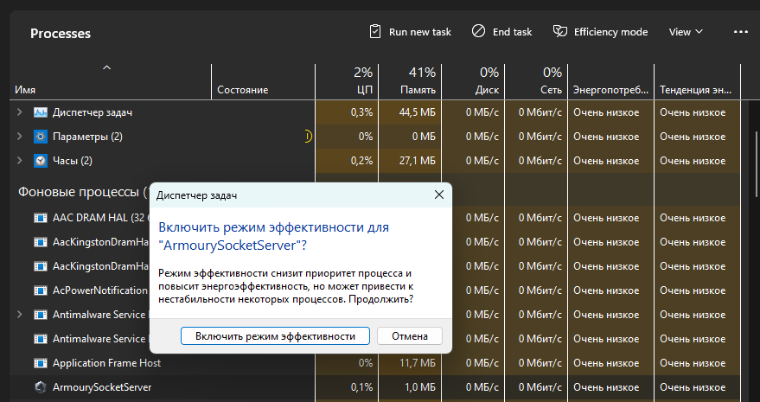The height and width of the screenshot is (402, 760).
Task: Close the Диспетчер задач dialog
Action: tap(438, 195)
